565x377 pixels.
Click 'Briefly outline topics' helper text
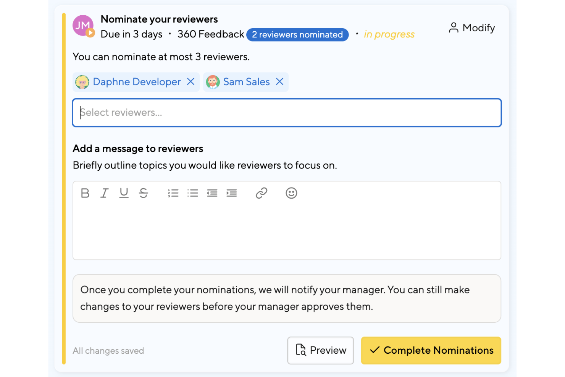click(x=205, y=165)
